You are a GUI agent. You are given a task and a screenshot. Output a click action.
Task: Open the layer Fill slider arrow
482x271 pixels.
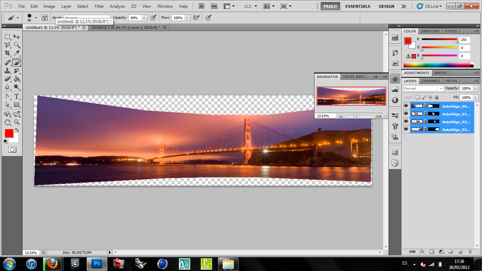tap(476, 97)
